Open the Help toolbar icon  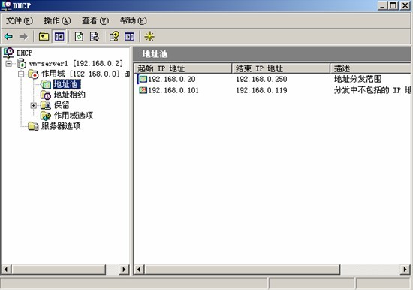point(114,36)
